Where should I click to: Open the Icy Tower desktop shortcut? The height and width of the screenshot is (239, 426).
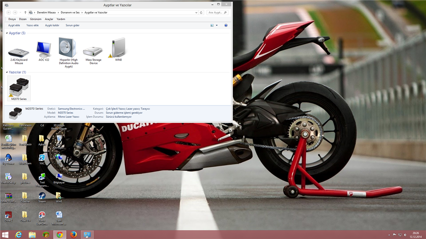click(x=8, y=160)
